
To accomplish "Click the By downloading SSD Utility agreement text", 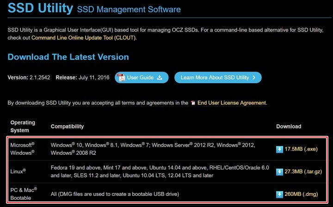I will 98,103.
